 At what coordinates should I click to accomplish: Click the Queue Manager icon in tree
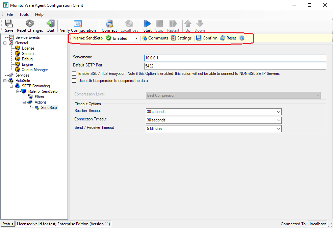[18, 70]
